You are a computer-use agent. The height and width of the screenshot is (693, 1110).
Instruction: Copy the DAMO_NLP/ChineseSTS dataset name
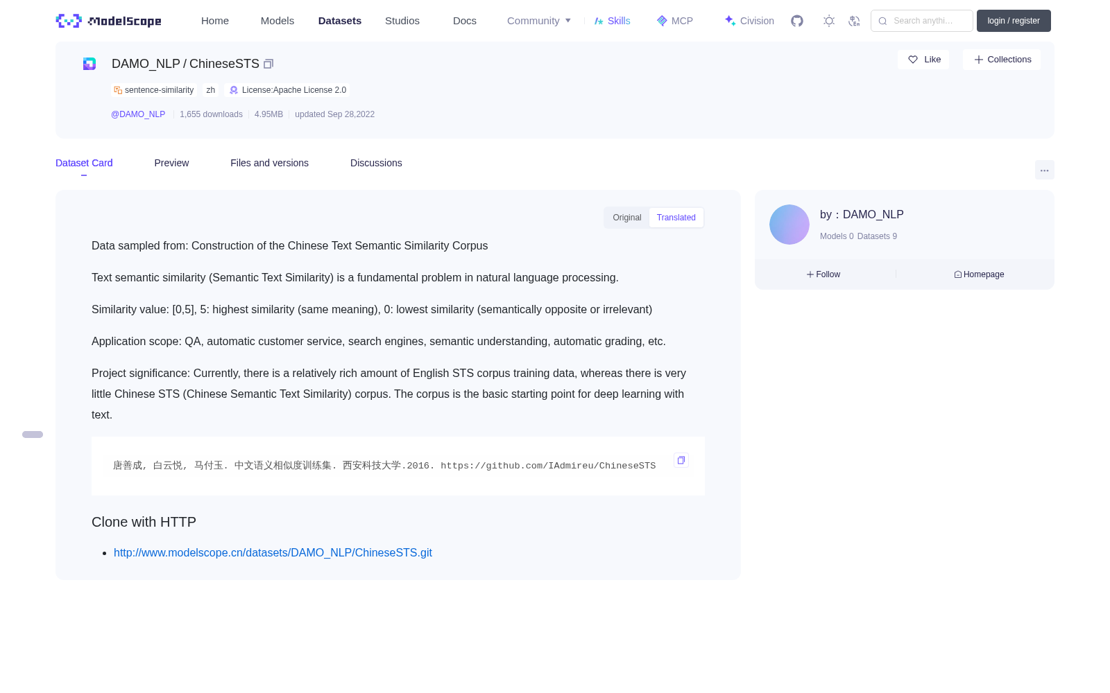point(268,64)
